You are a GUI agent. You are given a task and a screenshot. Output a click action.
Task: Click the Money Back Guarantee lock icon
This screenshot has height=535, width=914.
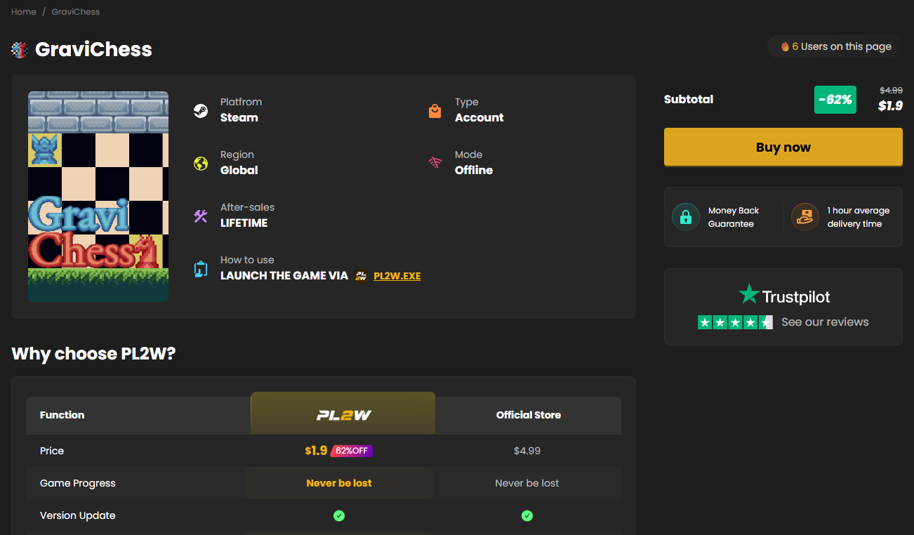(686, 217)
